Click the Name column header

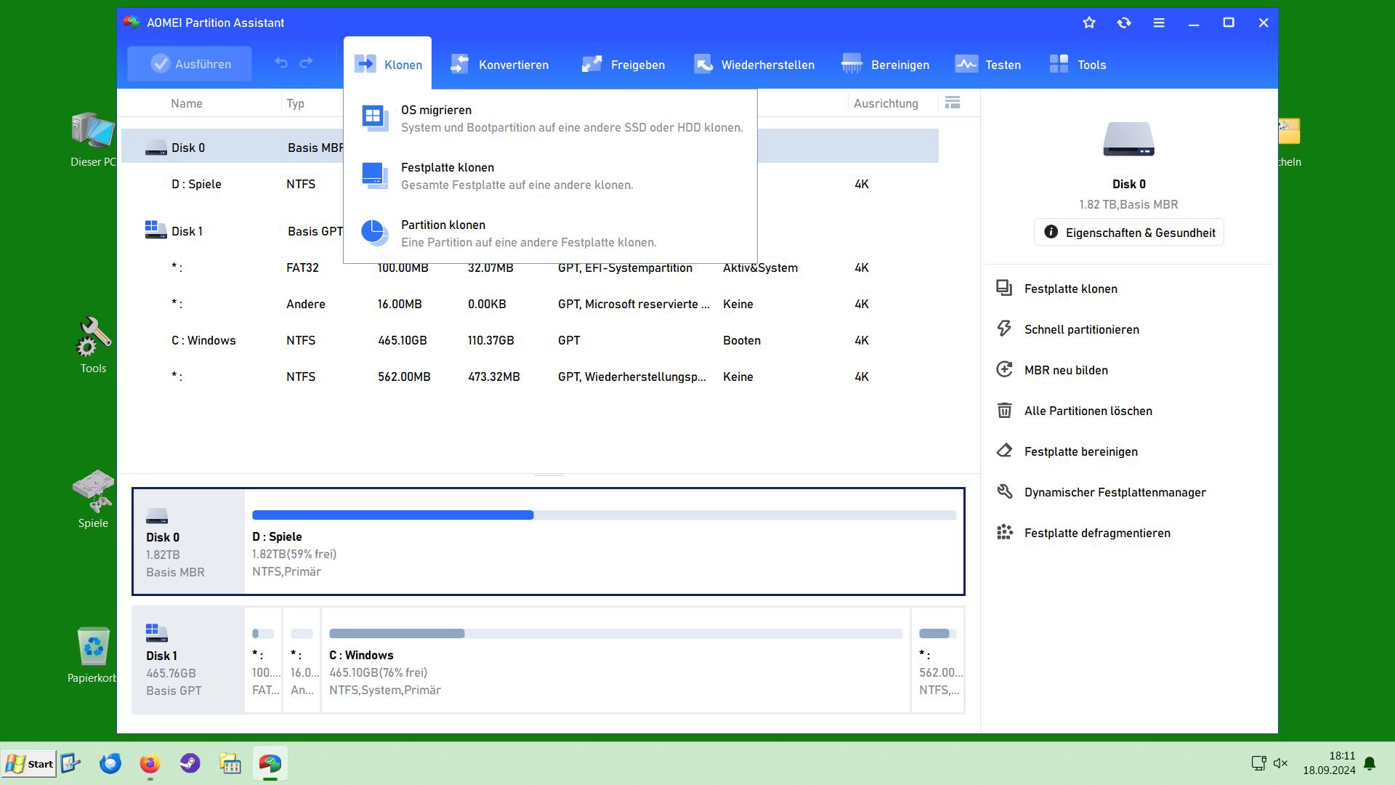pos(187,103)
